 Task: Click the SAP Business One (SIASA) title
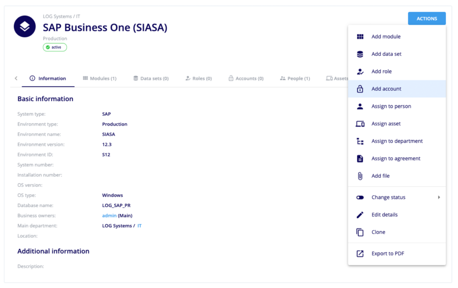click(x=105, y=28)
